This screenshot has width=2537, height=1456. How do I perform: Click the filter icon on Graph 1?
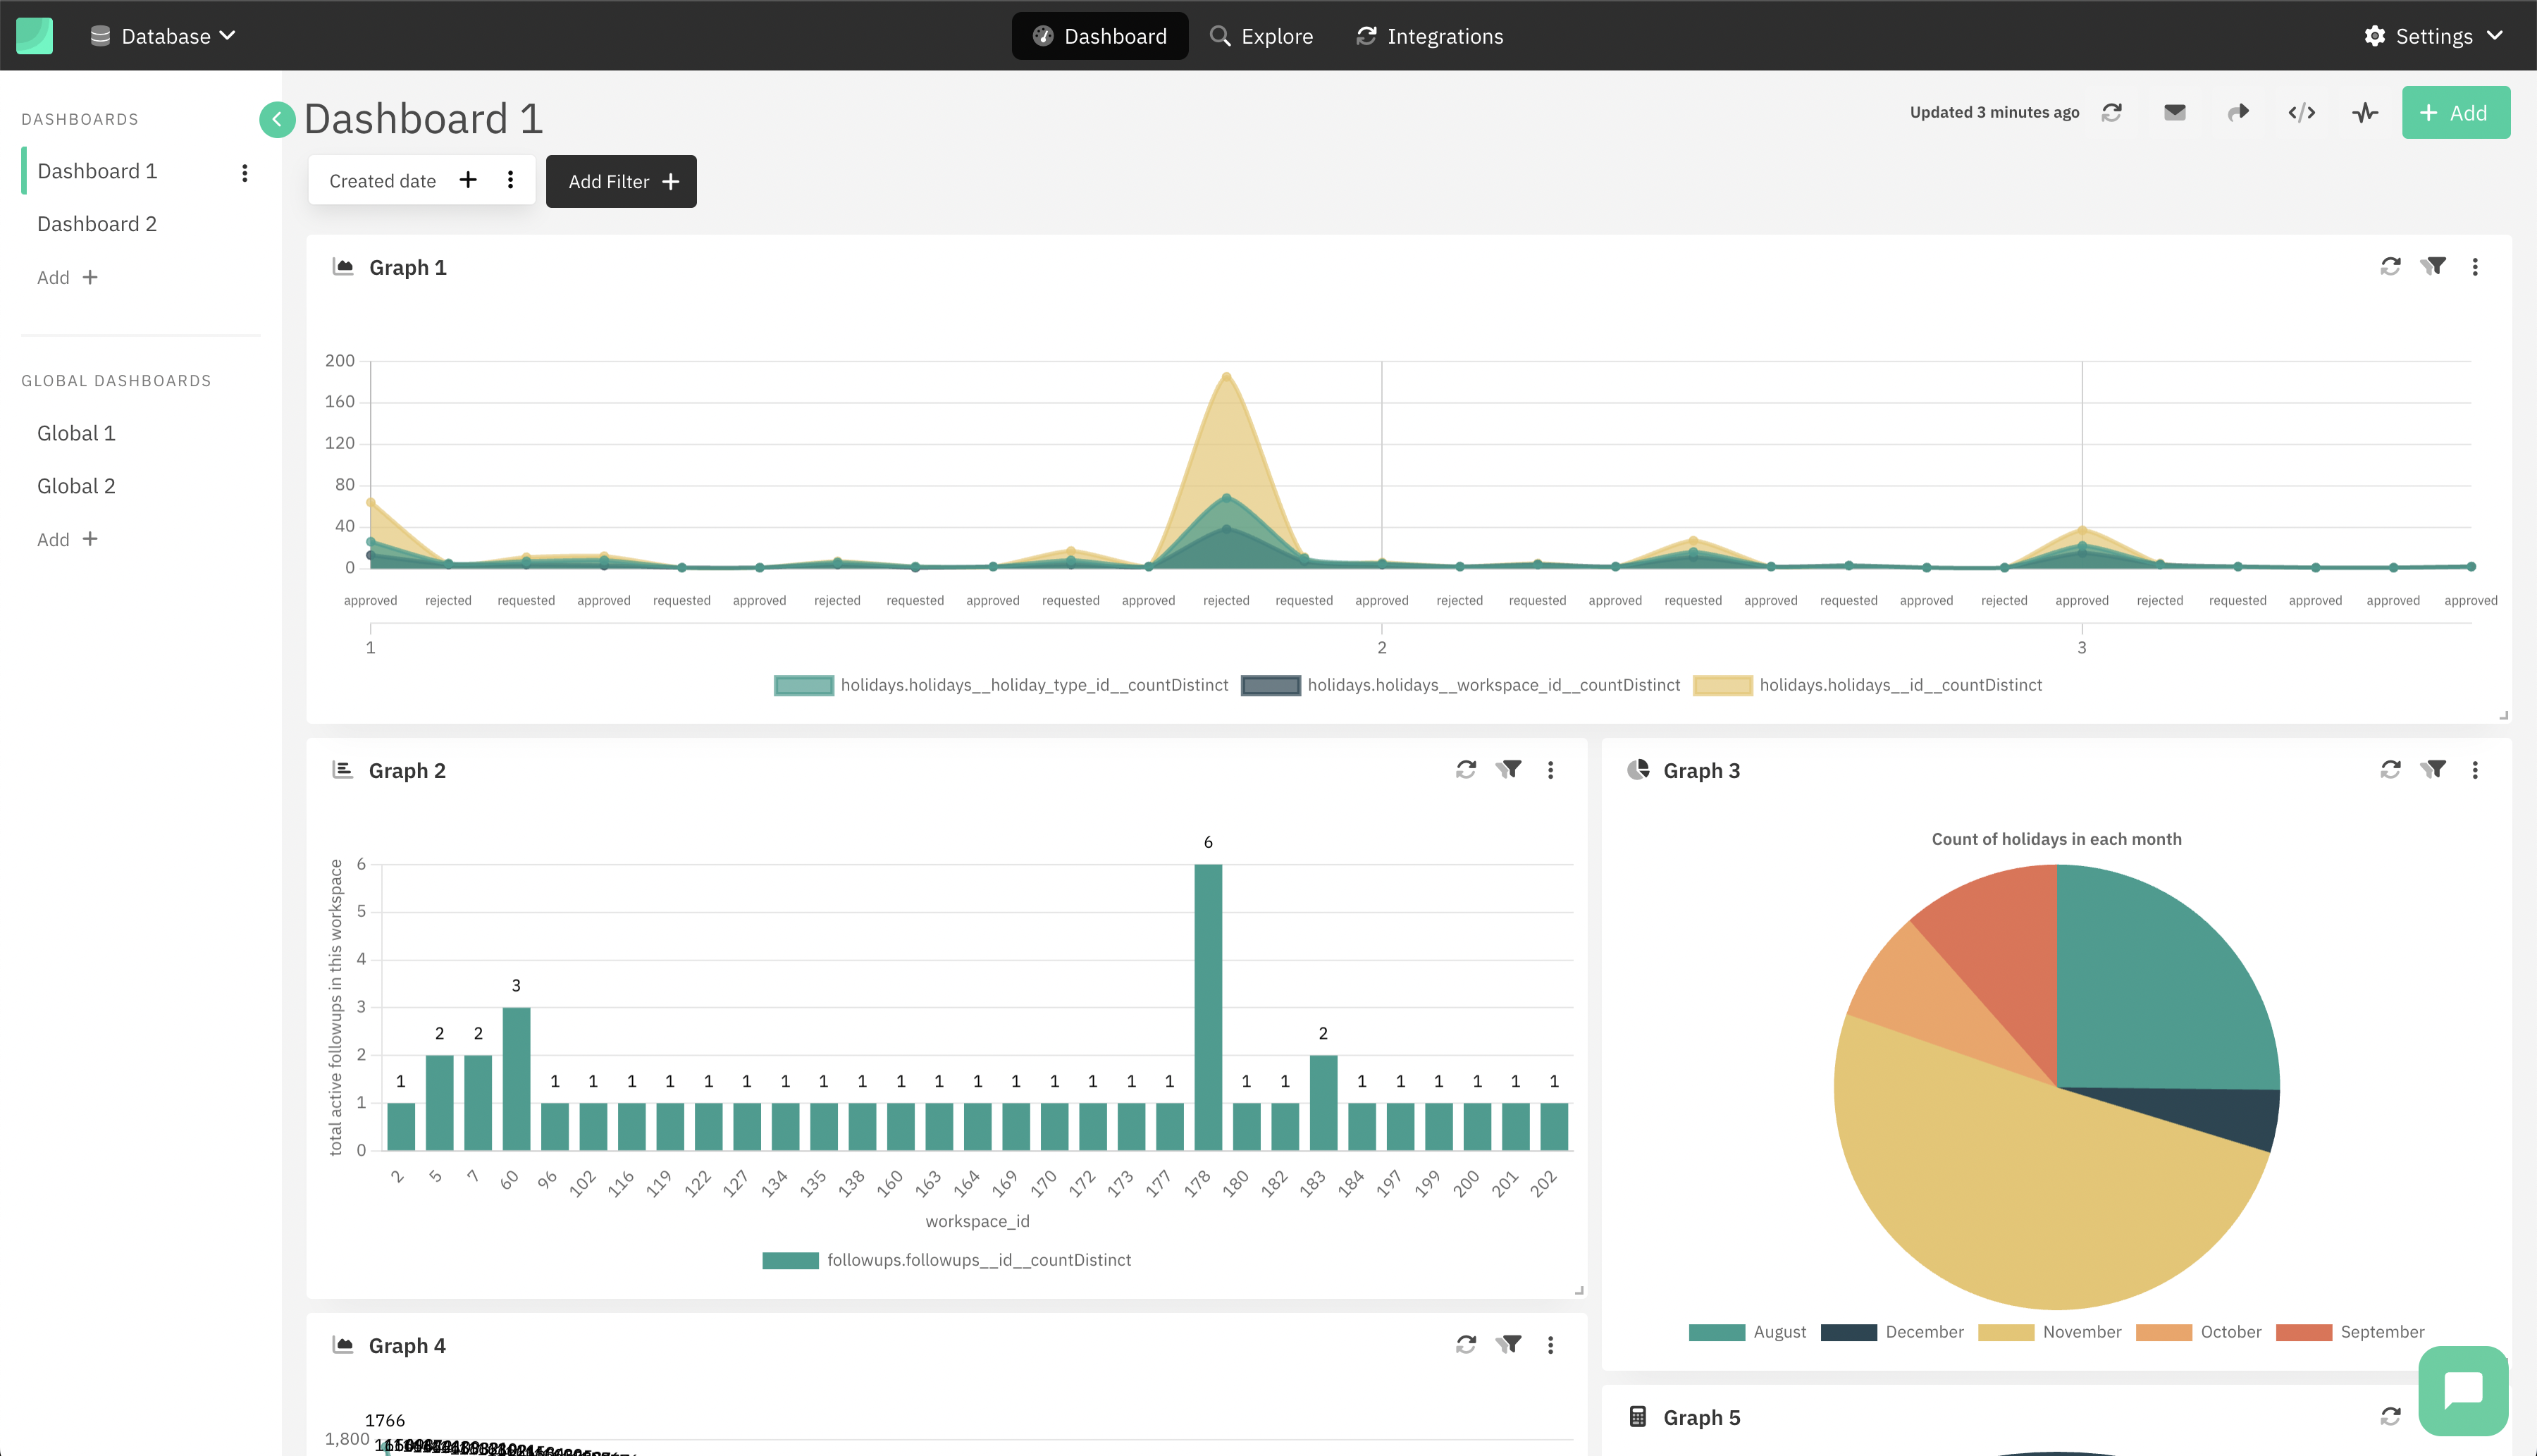point(2434,266)
